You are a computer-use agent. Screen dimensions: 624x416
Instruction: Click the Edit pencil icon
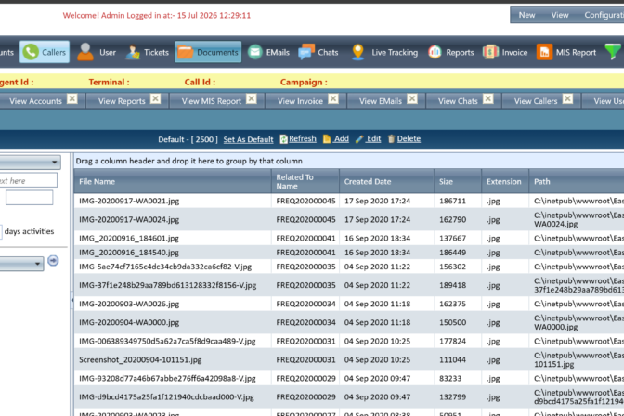pyautogui.click(x=359, y=139)
